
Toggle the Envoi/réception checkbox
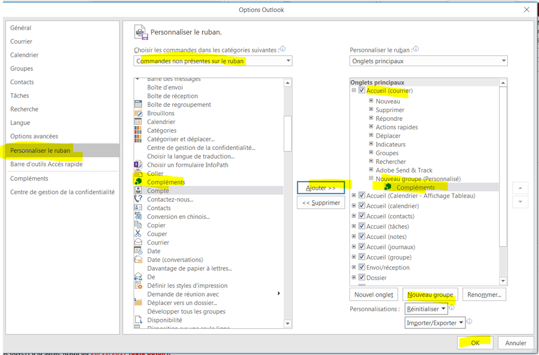pos(362,267)
